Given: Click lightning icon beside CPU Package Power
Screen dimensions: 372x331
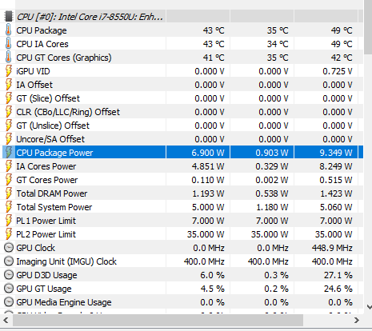Looking at the screenshot, I should (9, 153).
